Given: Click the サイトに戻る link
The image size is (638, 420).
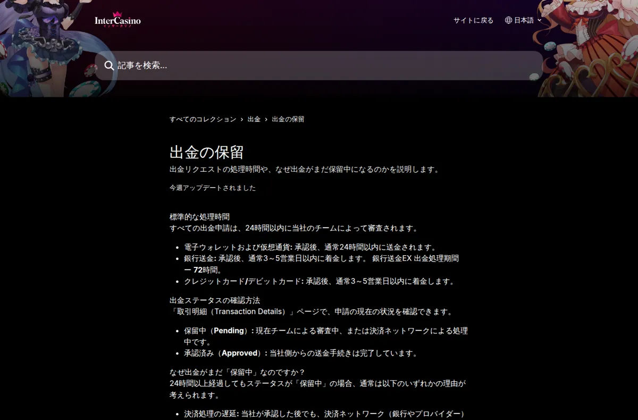Looking at the screenshot, I should 473,20.
